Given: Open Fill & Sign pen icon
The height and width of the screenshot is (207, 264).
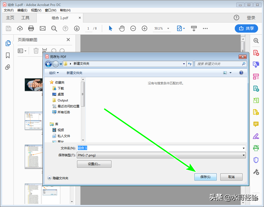Looking at the screenshot, I should coord(256,136).
